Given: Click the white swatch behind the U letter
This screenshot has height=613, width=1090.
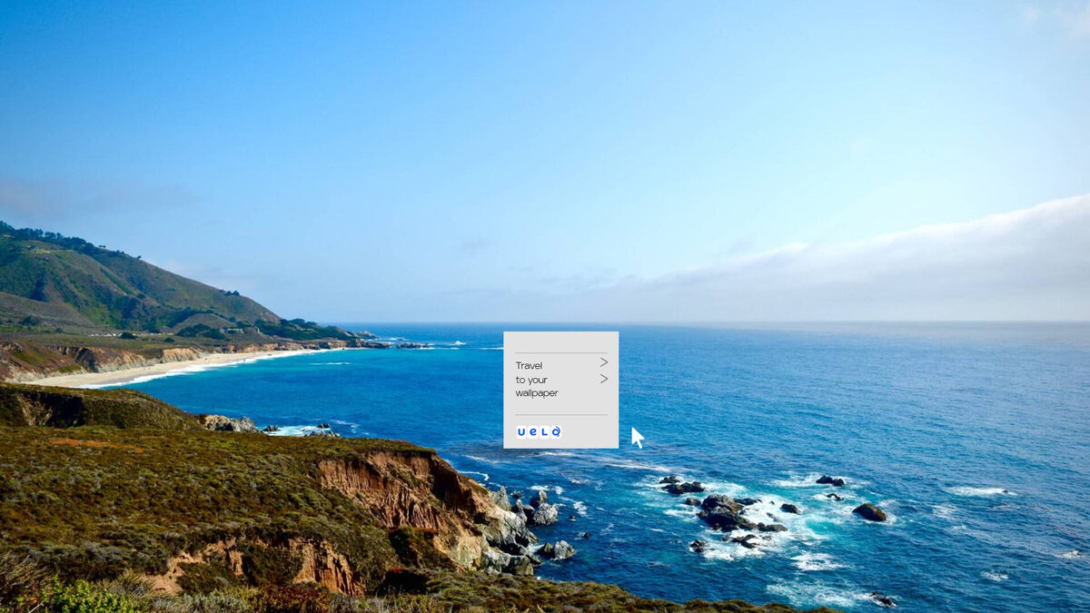Looking at the screenshot, I should coord(520,432).
